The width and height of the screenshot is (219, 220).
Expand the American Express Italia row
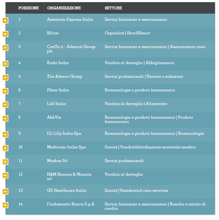click(5, 20)
